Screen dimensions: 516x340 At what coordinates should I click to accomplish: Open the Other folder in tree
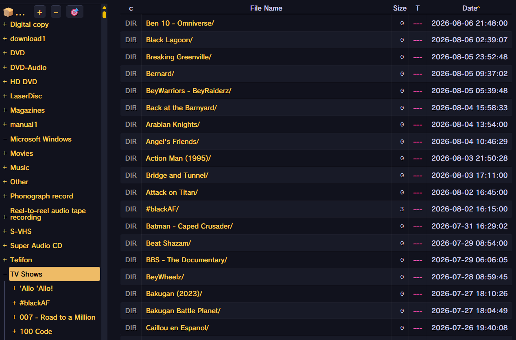coord(19,182)
